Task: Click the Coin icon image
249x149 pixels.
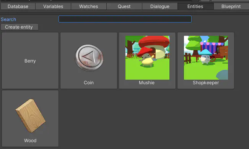Action: click(89, 58)
